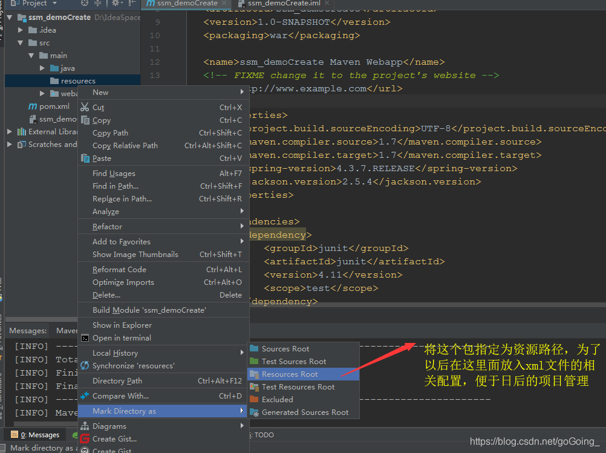Click the Cut scissors icon in context menu
606x453 pixels.
click(x=85, y=107)
